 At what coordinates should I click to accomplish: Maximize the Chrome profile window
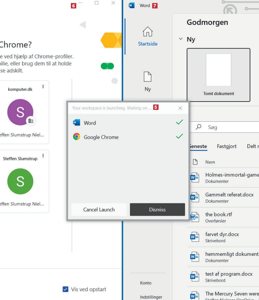tap(96, 3)
